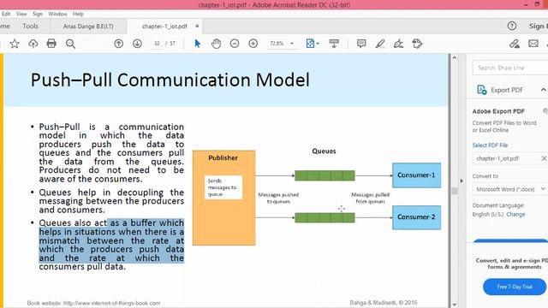The width and height of the screenshot is (548, 308).
Task: Collapse the Export PDF section chevron
Action: click(x=544, y=90)
